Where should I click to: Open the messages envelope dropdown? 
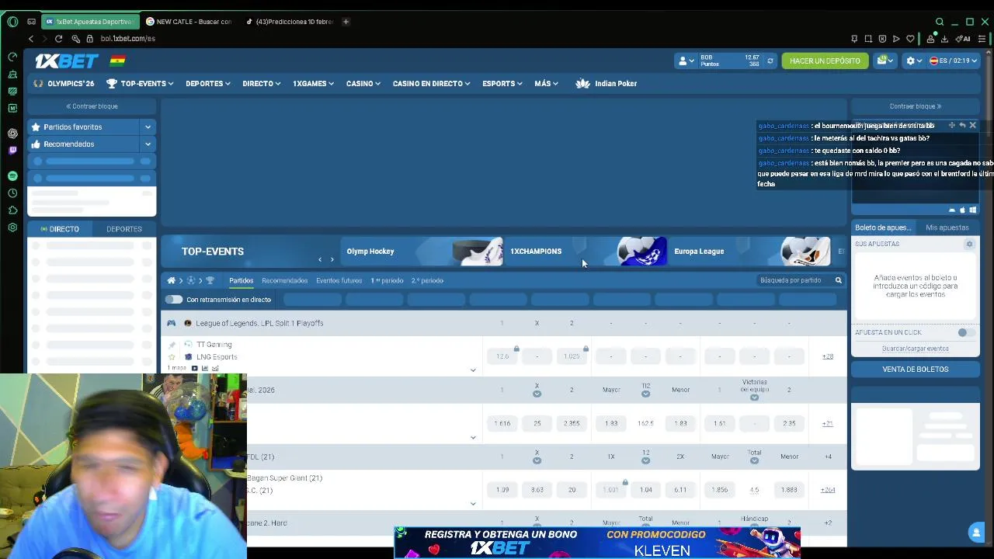[x=885, y=61]
